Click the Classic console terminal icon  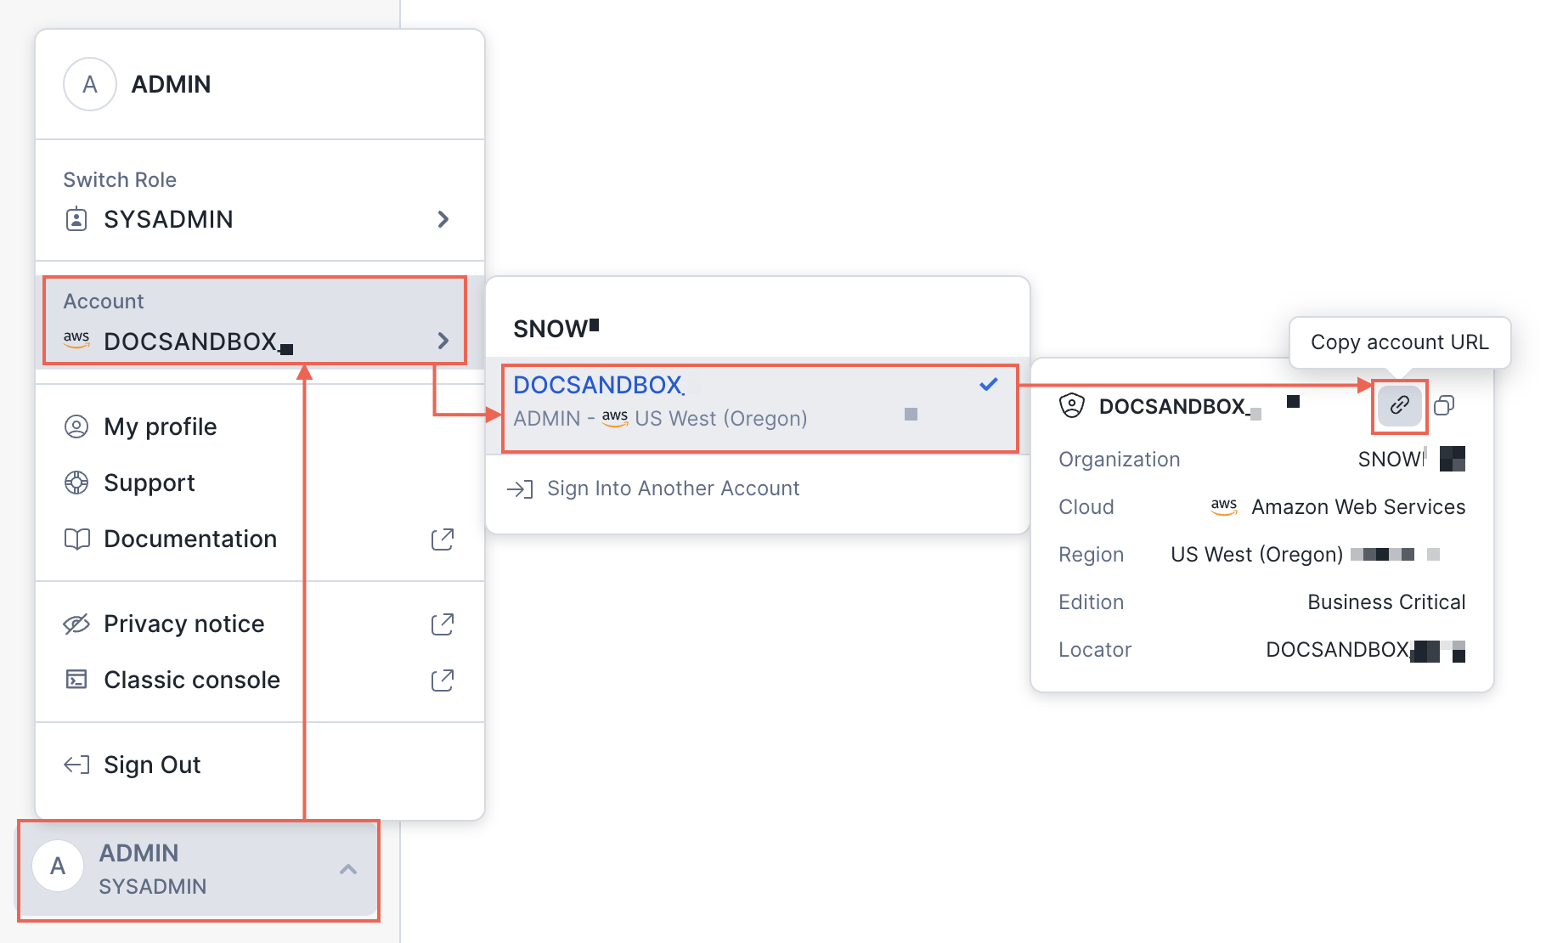(x=76, y=680)
